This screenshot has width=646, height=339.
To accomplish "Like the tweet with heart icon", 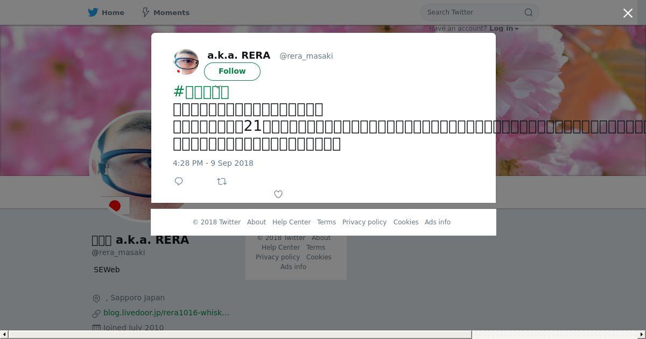I will [278, 194].
